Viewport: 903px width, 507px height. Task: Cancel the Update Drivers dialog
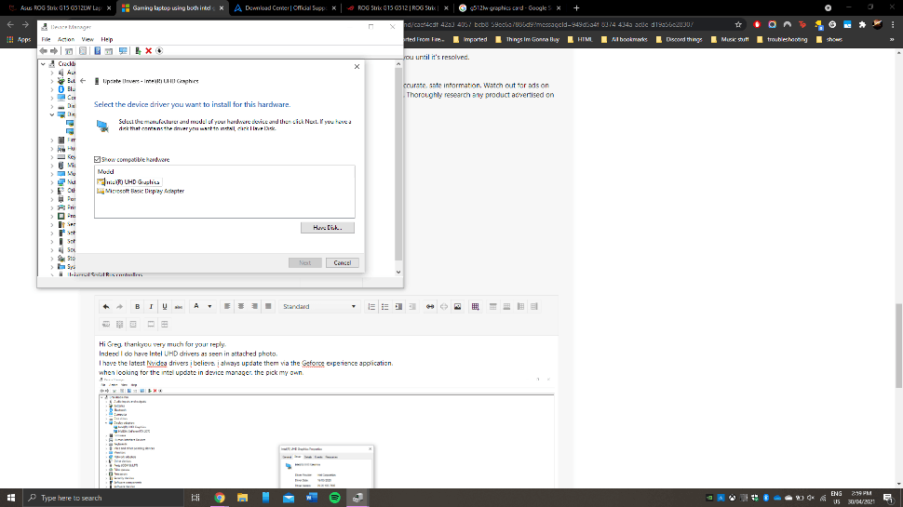pyautogui.click(x=342, y=262)
